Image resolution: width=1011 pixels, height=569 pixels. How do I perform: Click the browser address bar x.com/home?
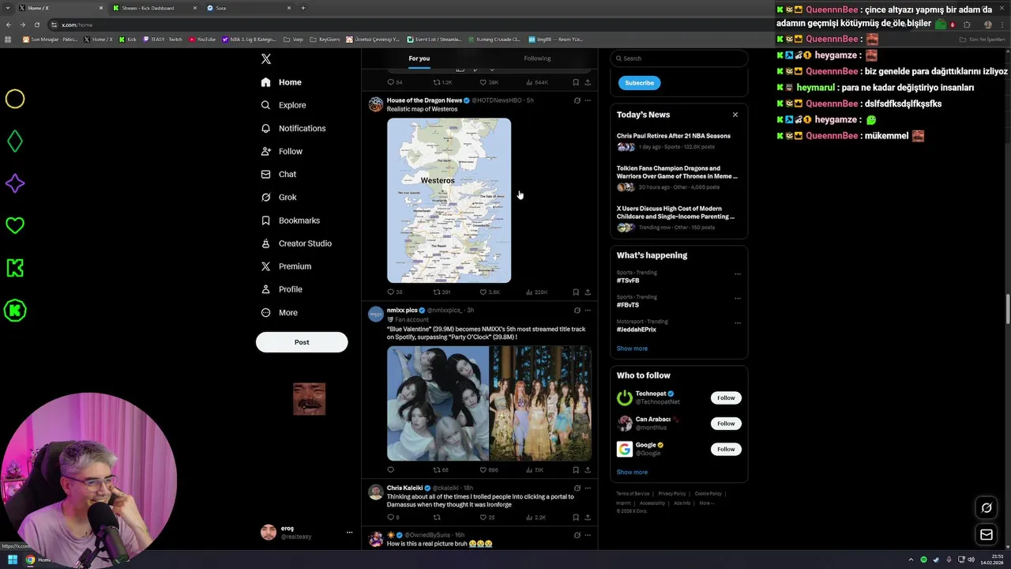coord(411,24)
